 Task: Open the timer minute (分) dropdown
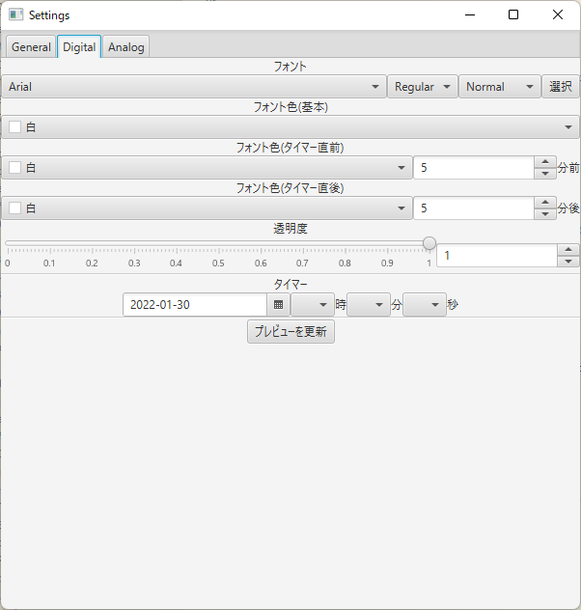pyautogui.click(x=369, y=305)
